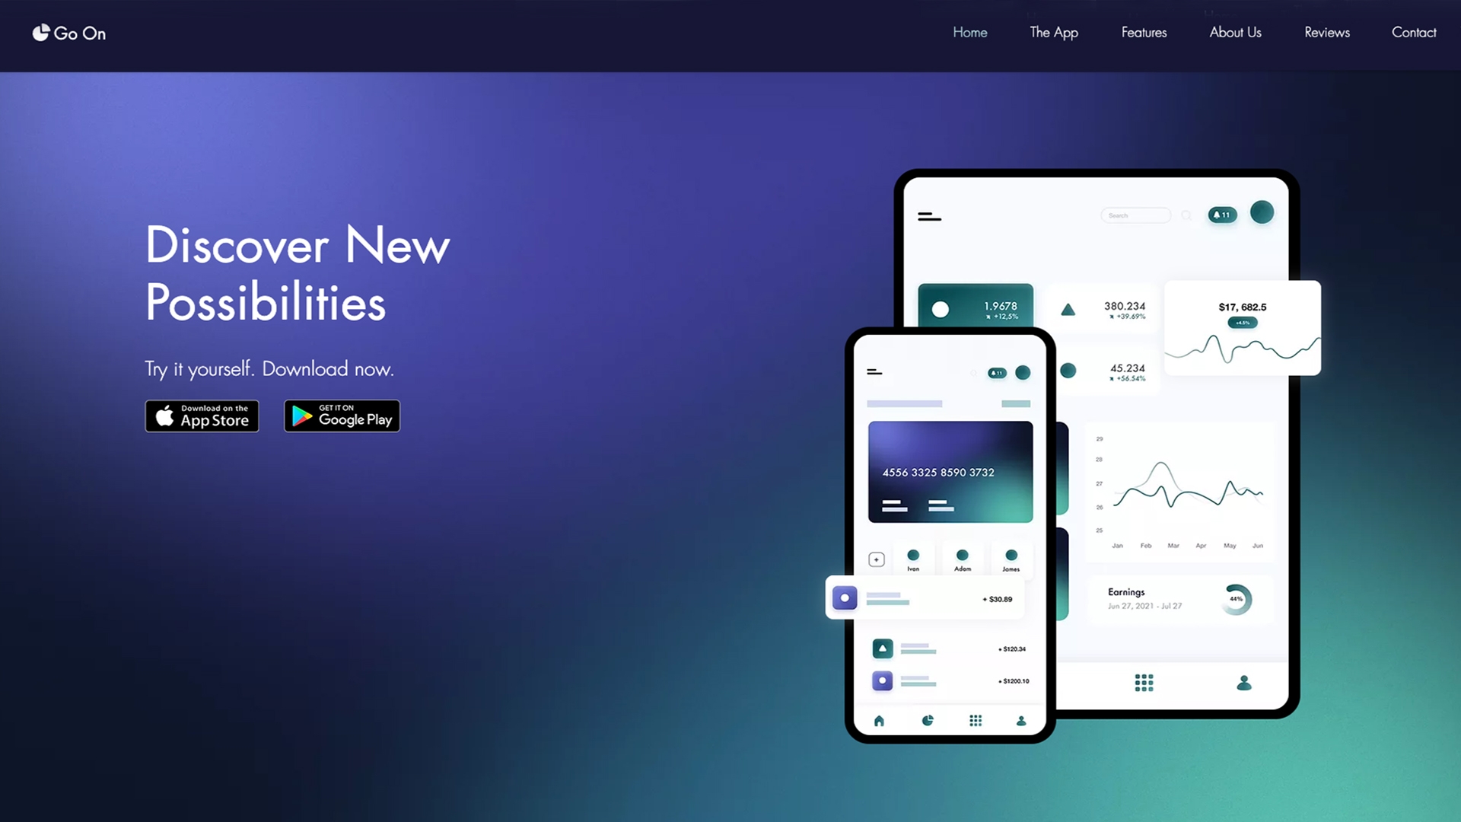Click the hamburger menu icon on tablet screen

point(929,216)
